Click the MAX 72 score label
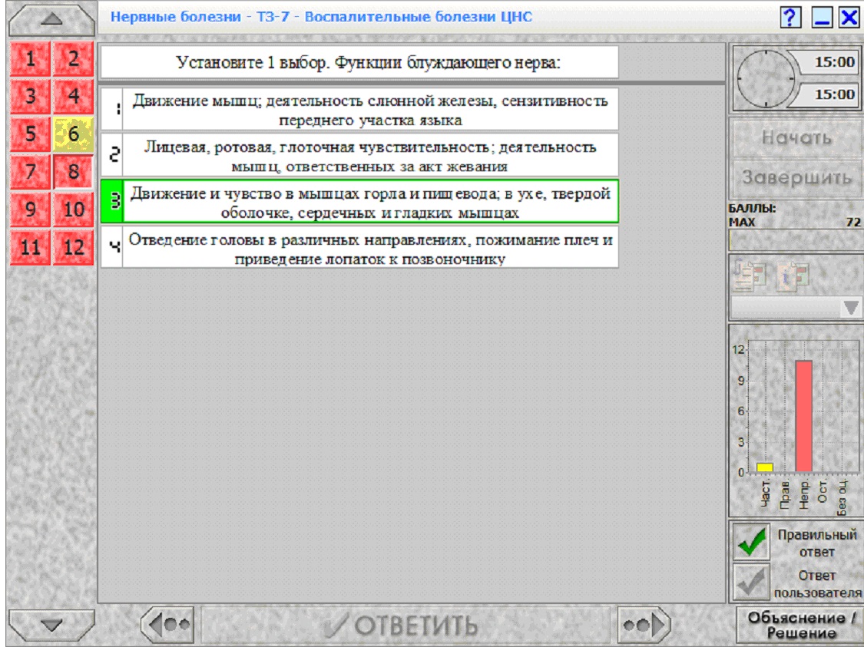 pyautogui.click(x=795, y=223)
